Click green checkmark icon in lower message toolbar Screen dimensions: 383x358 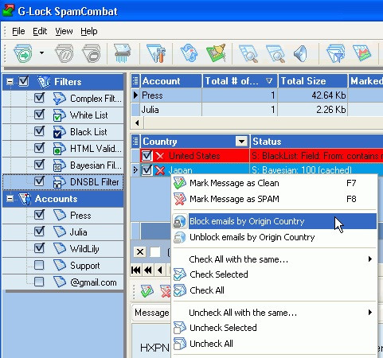click(x=147, y=291)
